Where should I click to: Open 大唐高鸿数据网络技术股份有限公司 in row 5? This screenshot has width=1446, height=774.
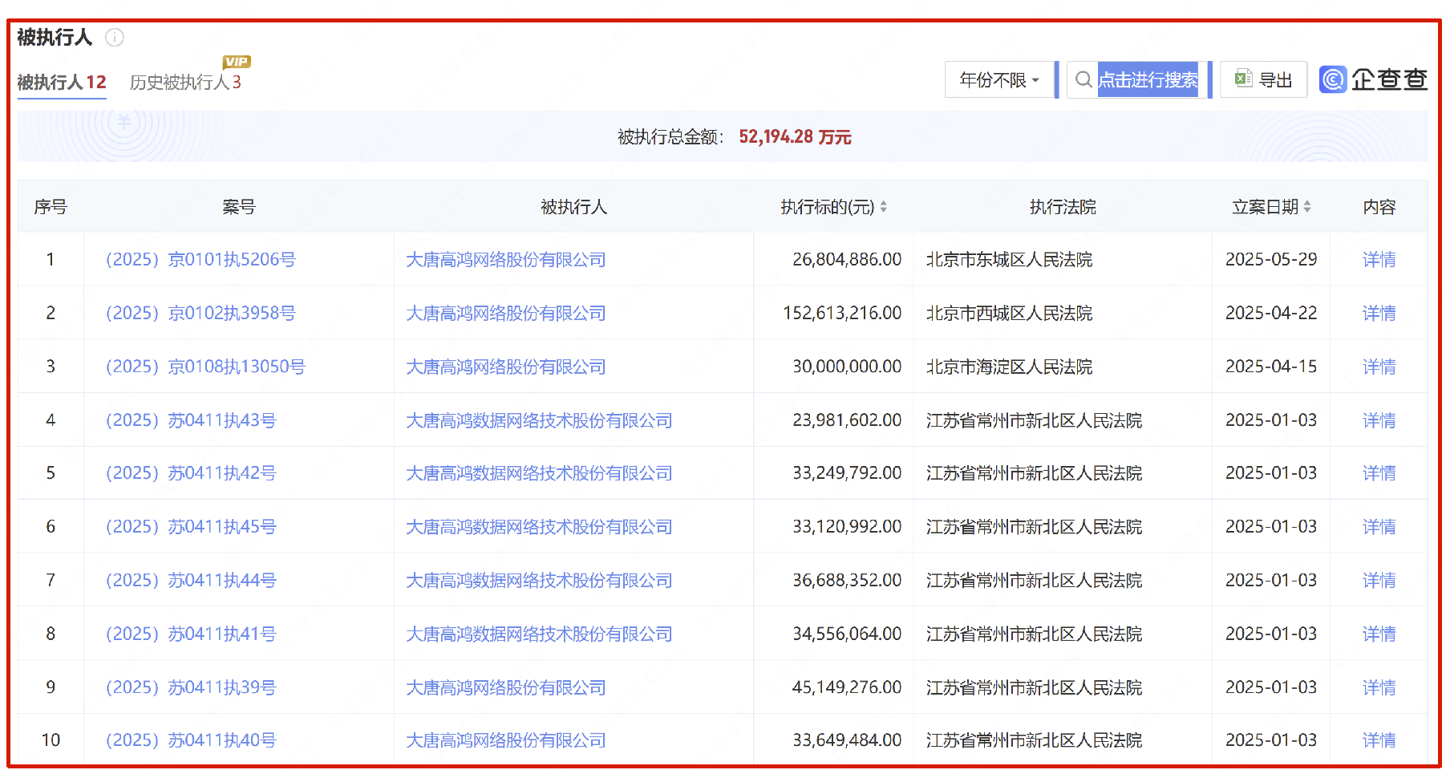click(x=539, y=473)
